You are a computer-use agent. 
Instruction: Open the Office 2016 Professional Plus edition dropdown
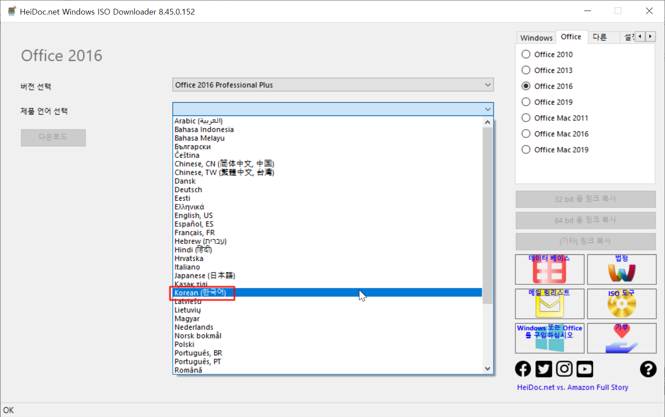[x=333, y=85]
